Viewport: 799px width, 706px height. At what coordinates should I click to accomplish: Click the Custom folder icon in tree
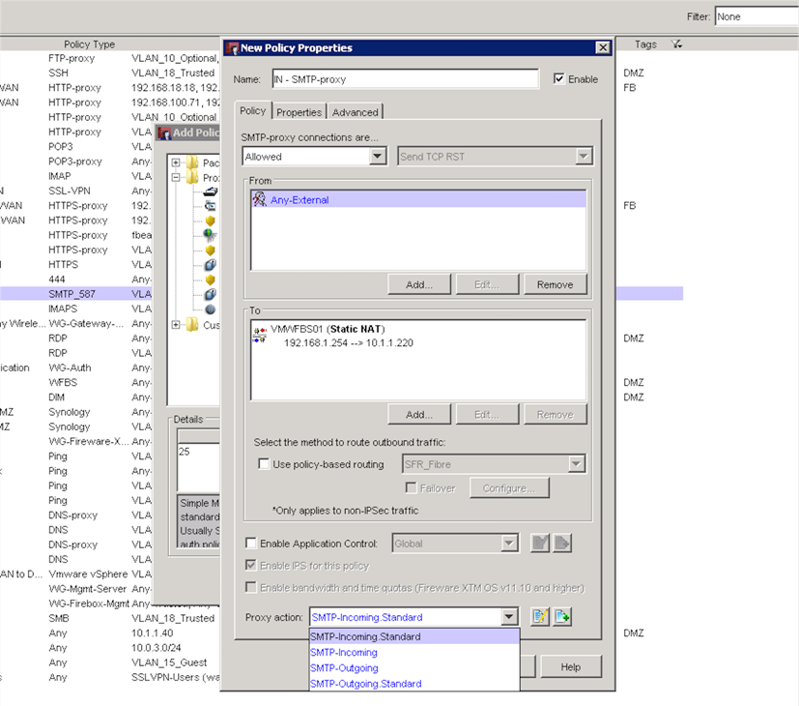(192, 325)
